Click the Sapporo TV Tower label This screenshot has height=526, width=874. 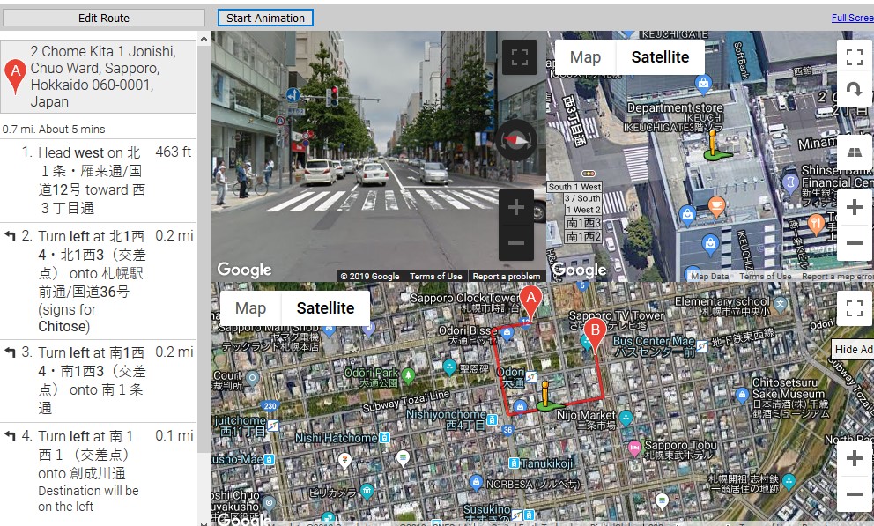tap(616, 320)
